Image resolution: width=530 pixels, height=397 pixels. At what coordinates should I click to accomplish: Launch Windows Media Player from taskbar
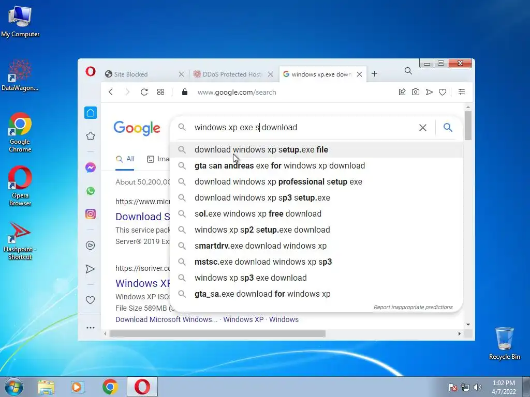coord(78,387)
